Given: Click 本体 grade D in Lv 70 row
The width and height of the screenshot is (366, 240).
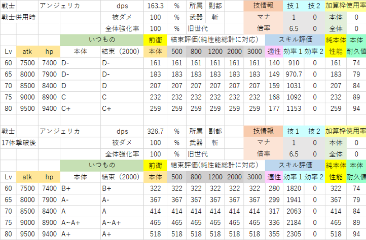Looking at the screenshot, I should [80, 86].
